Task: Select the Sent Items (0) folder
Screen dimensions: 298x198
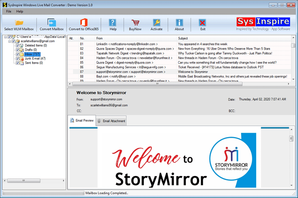Action: tap(34, 63)
